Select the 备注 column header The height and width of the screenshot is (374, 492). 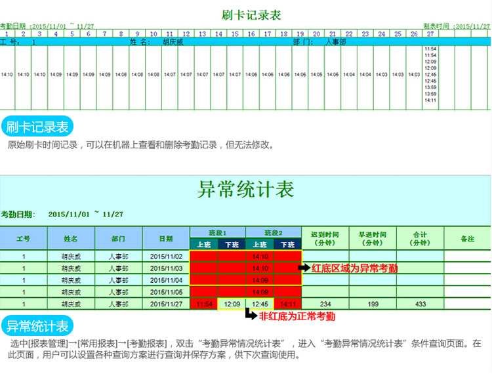point(467,239)
